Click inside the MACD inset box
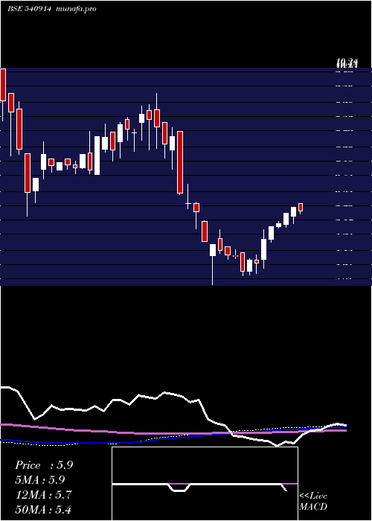Screen dimensions: 372x521 (205, 484)
